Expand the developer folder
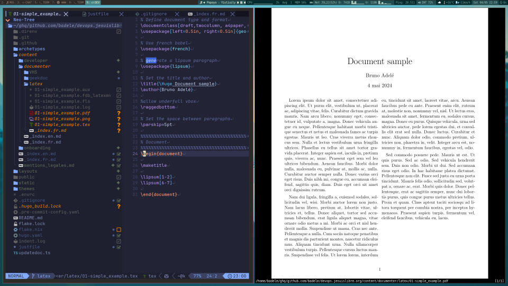Image resolution: width=508 pixels, height=286 pixels. tap(35, 60)
